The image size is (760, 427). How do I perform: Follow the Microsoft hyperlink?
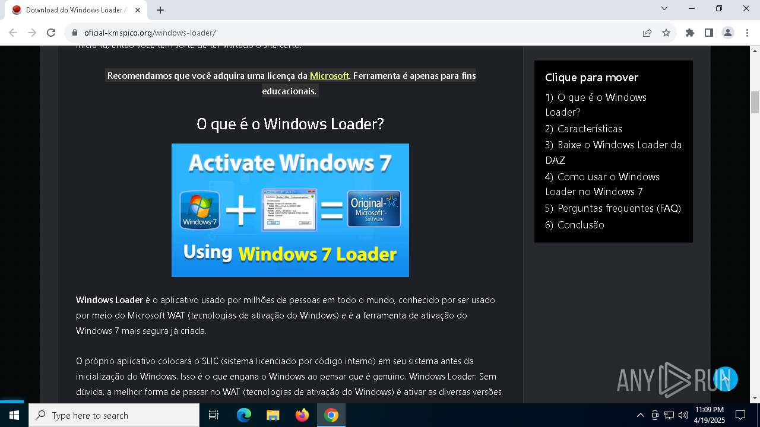[x=330, y=76]
